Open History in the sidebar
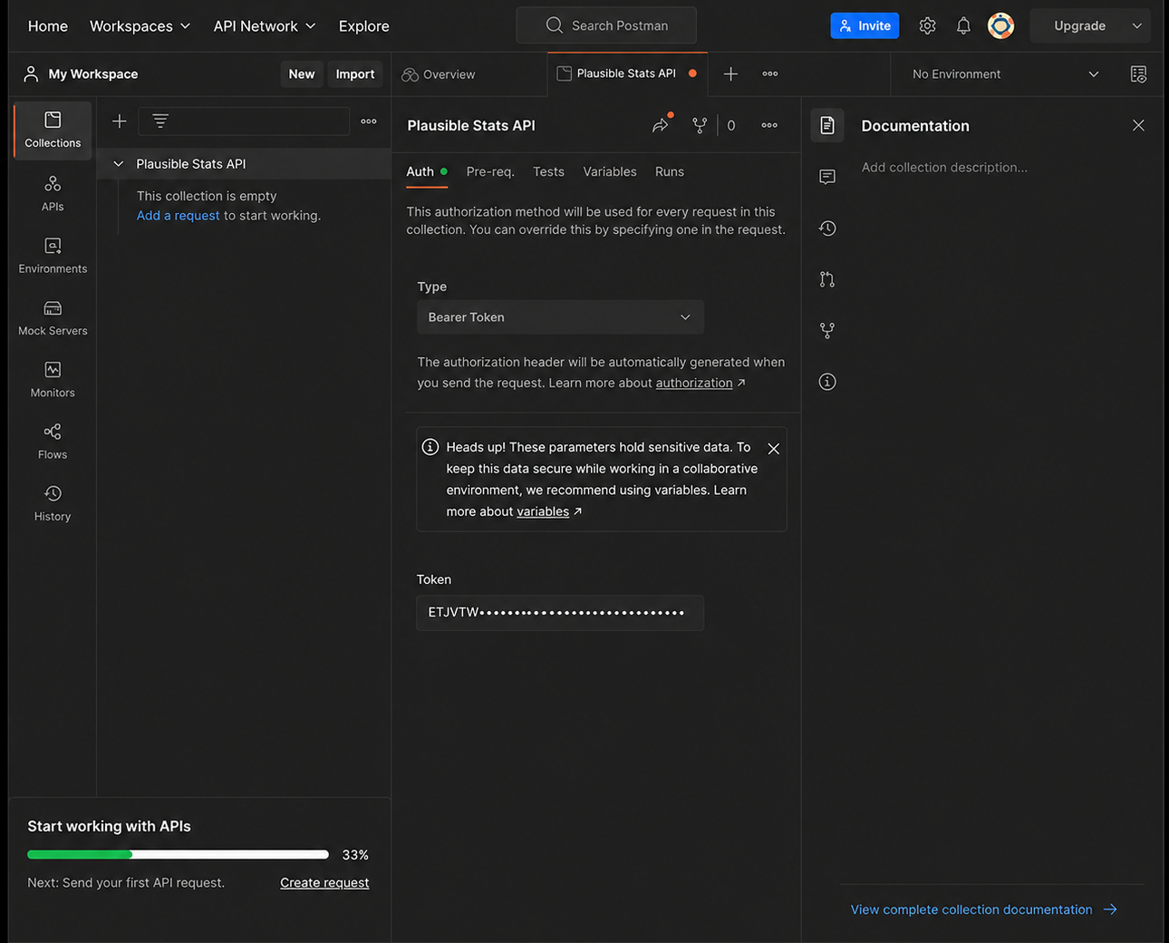1169x943 pixels. click(53, 503)
